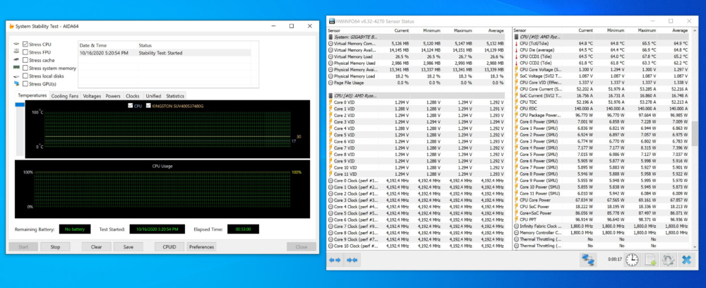This screenshot has height=288, width=706.
Task: Click the CPU chip icon beside Stress CPU
Action: (17, 44)
